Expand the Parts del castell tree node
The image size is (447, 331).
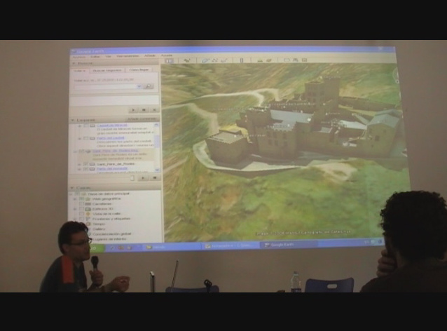(80, 139)
